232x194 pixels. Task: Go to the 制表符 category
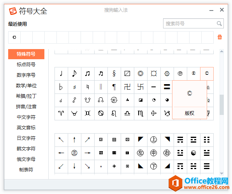26,170
